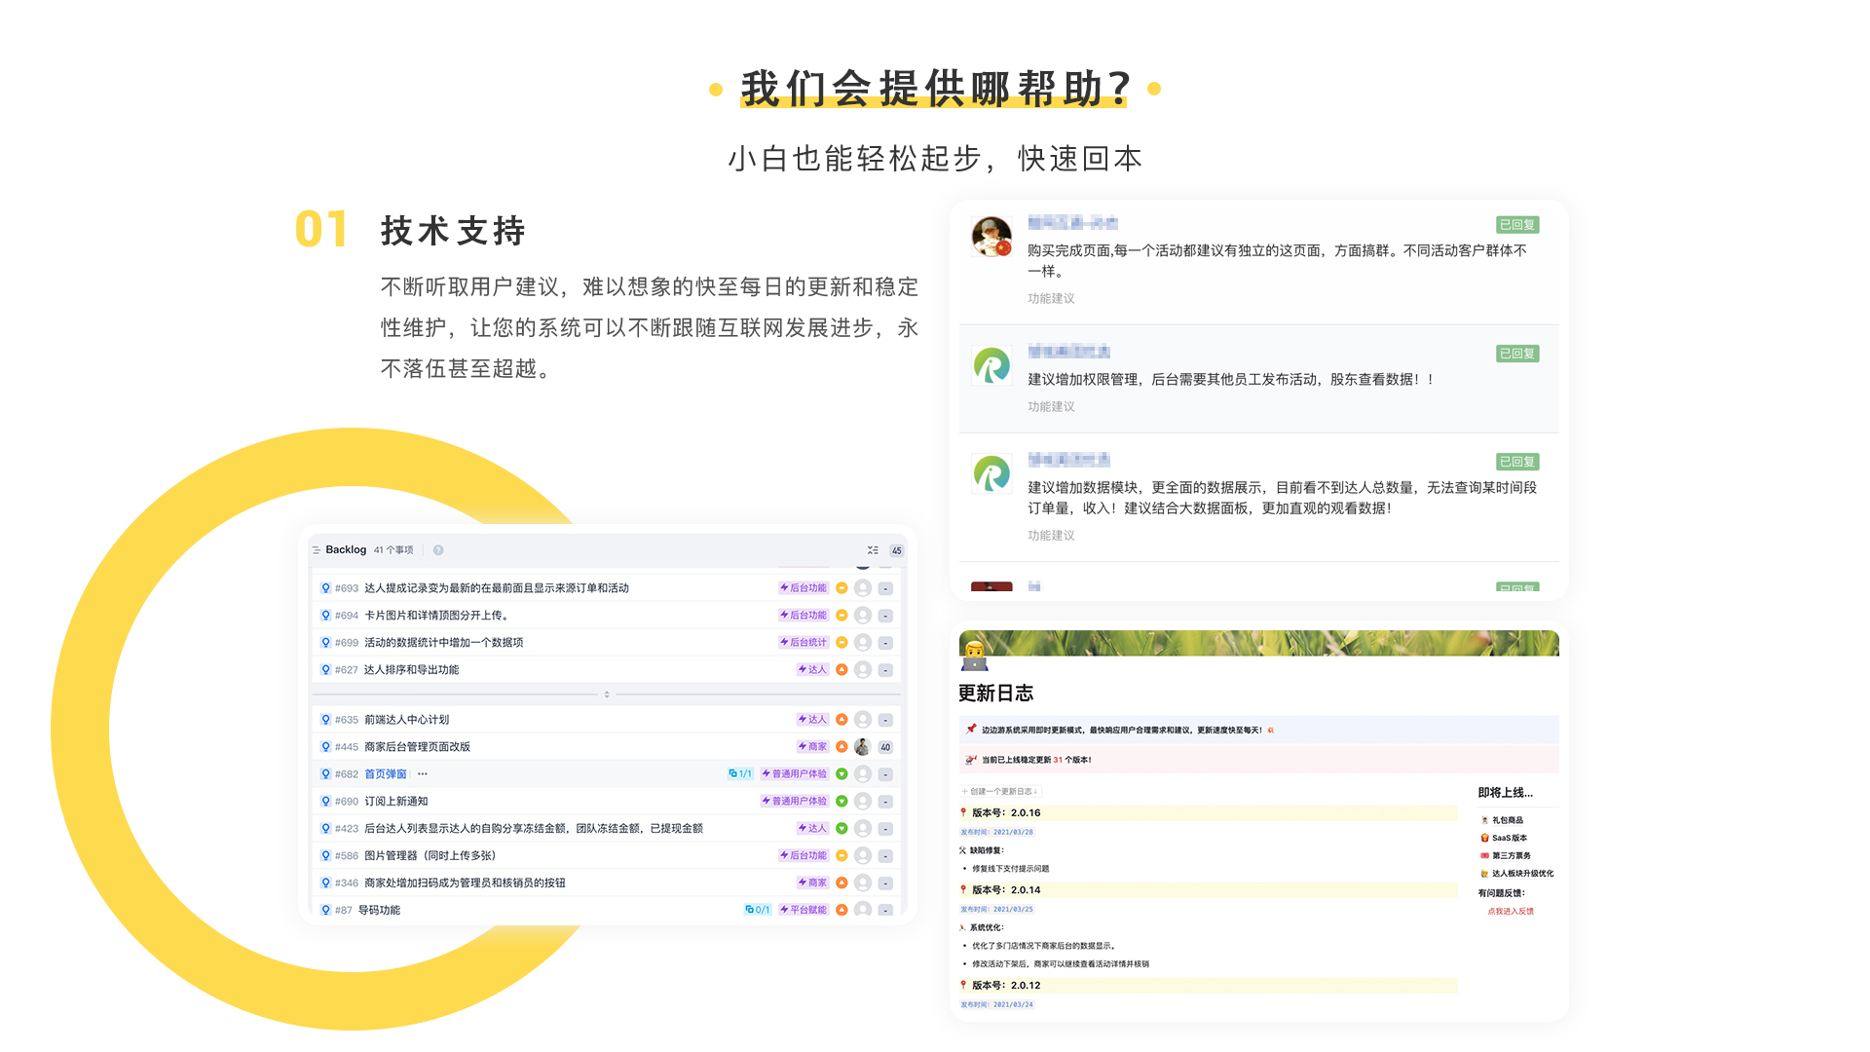Open issue 首页弹窗 link in Backlog
Viewport: 1870px width, 1052px height.
click(386, 774)
